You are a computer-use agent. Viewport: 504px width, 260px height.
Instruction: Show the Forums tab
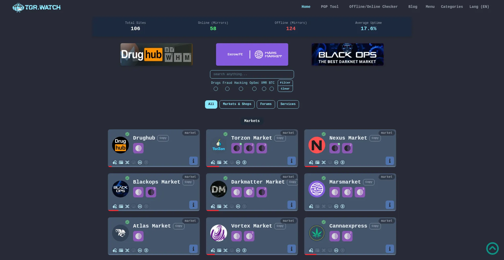266,104
